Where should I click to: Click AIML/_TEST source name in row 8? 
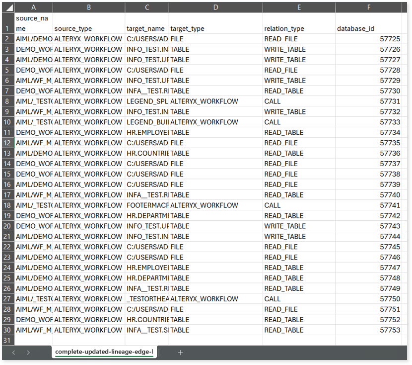tap(34, 101)
